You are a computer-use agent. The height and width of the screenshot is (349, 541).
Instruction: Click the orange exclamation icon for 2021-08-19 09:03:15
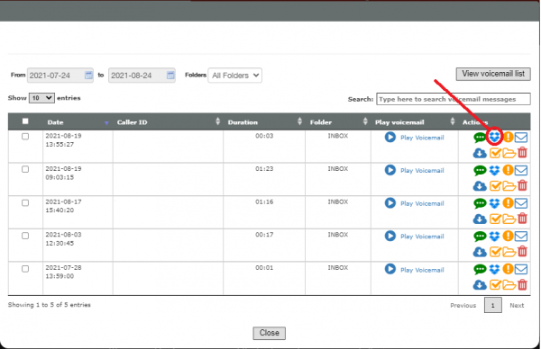click(x=508, y=170)
